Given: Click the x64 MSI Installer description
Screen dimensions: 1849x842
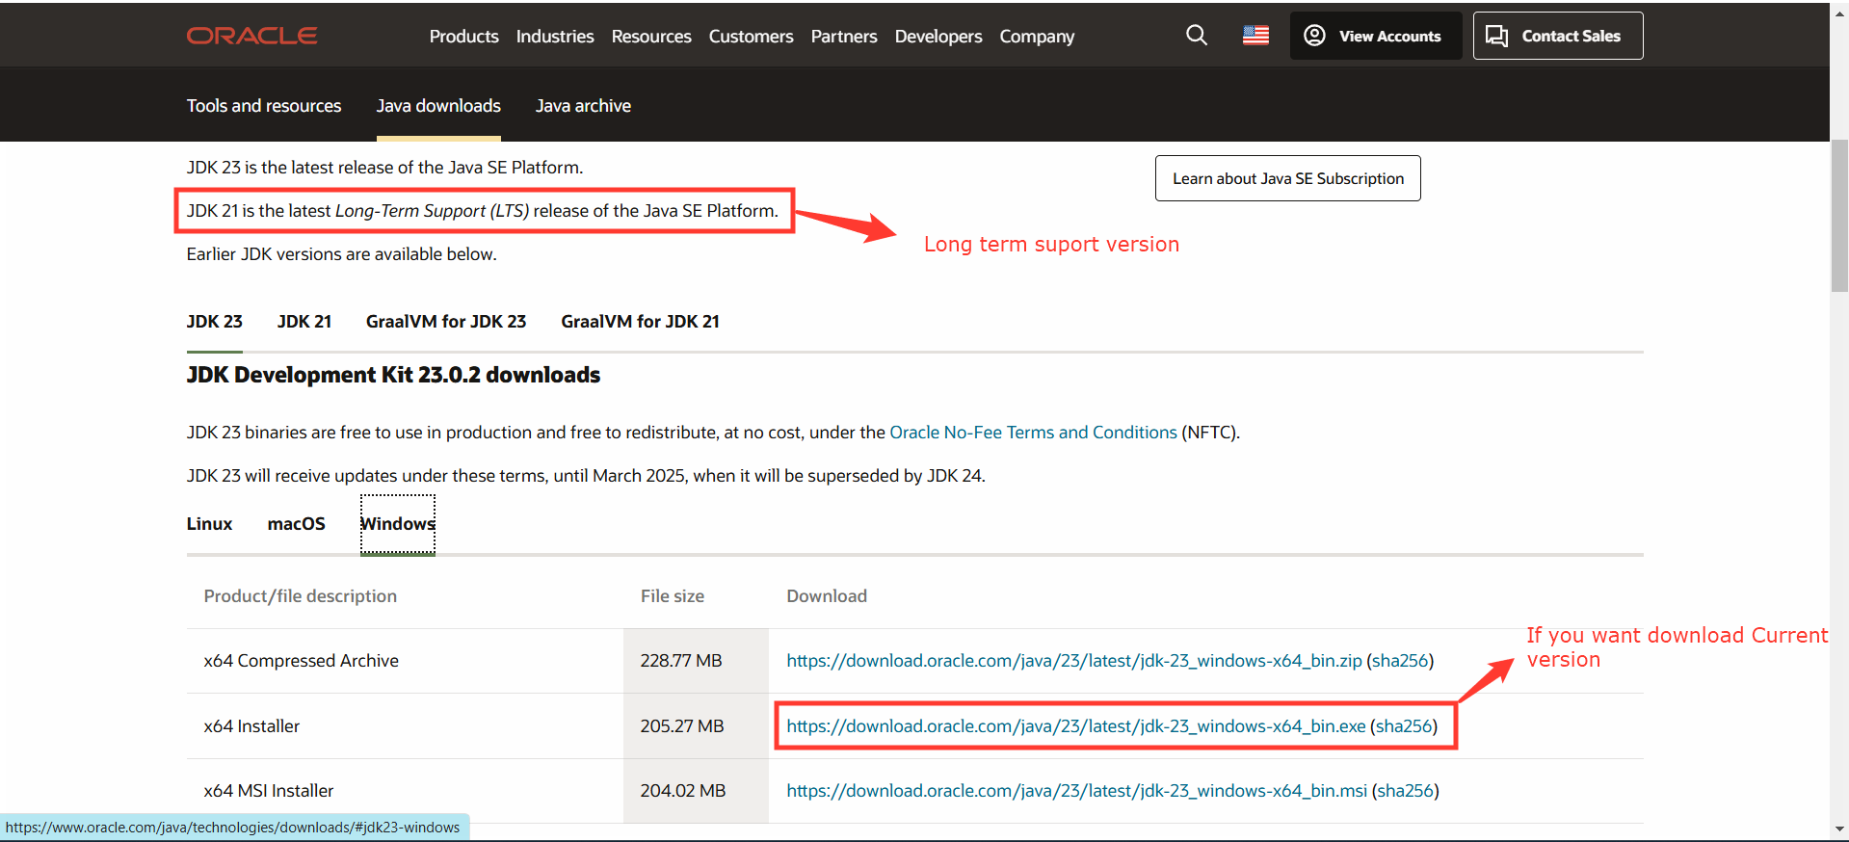Looking at the screenshot, I should pyautogui.click(x=268, y=791).
